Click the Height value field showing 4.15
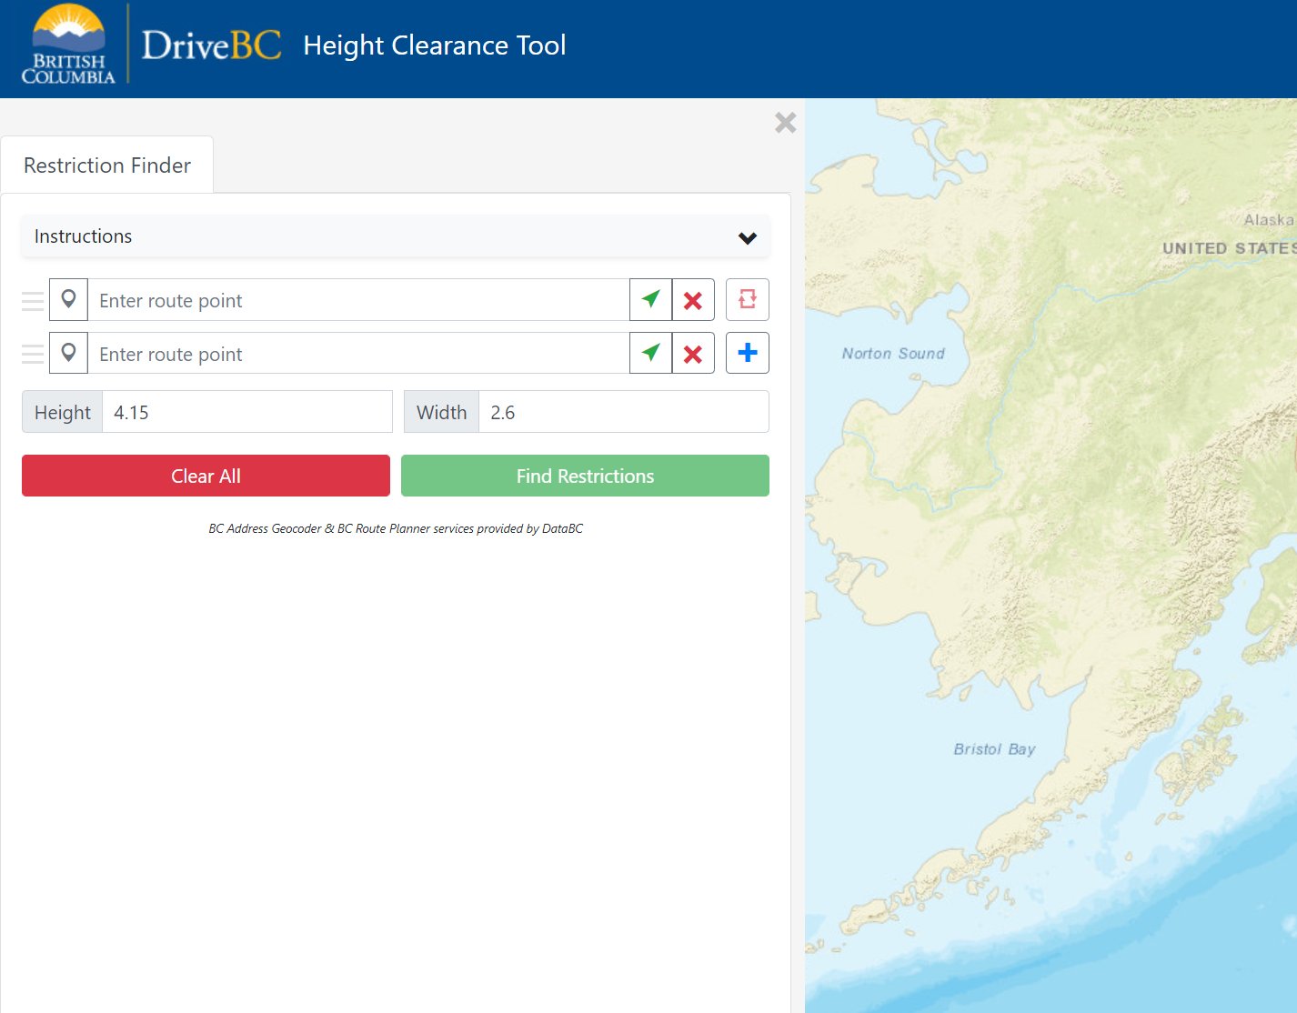Image resolution: width=1297 pixels, height=1013 pixels. click(x=247, y=412)
